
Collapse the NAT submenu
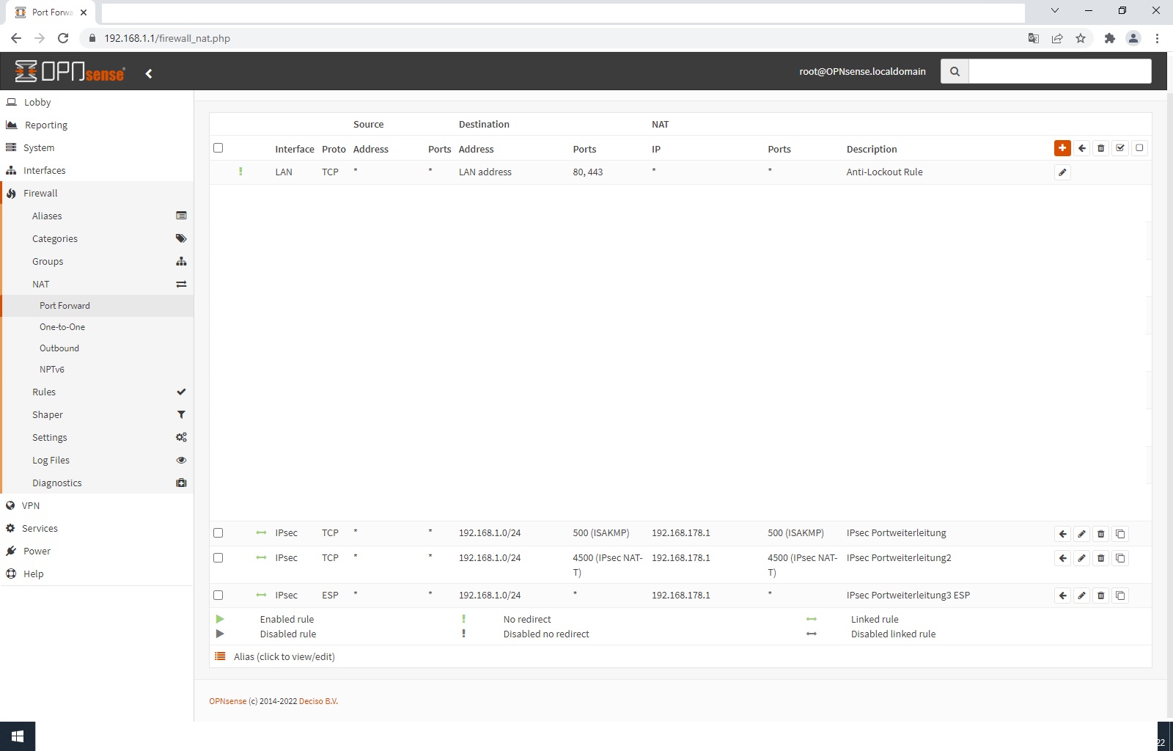(x=97, y=285)
